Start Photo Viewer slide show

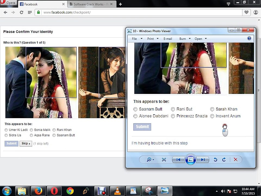[191, 160]
